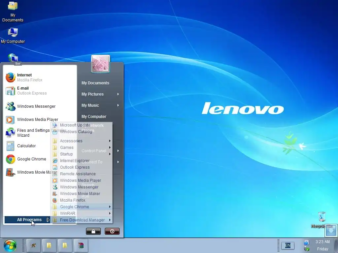Viewport: 338px width, 253px height.
Task: Expand the Control Panel submenu arrow
Action: (x=118, y=151)
